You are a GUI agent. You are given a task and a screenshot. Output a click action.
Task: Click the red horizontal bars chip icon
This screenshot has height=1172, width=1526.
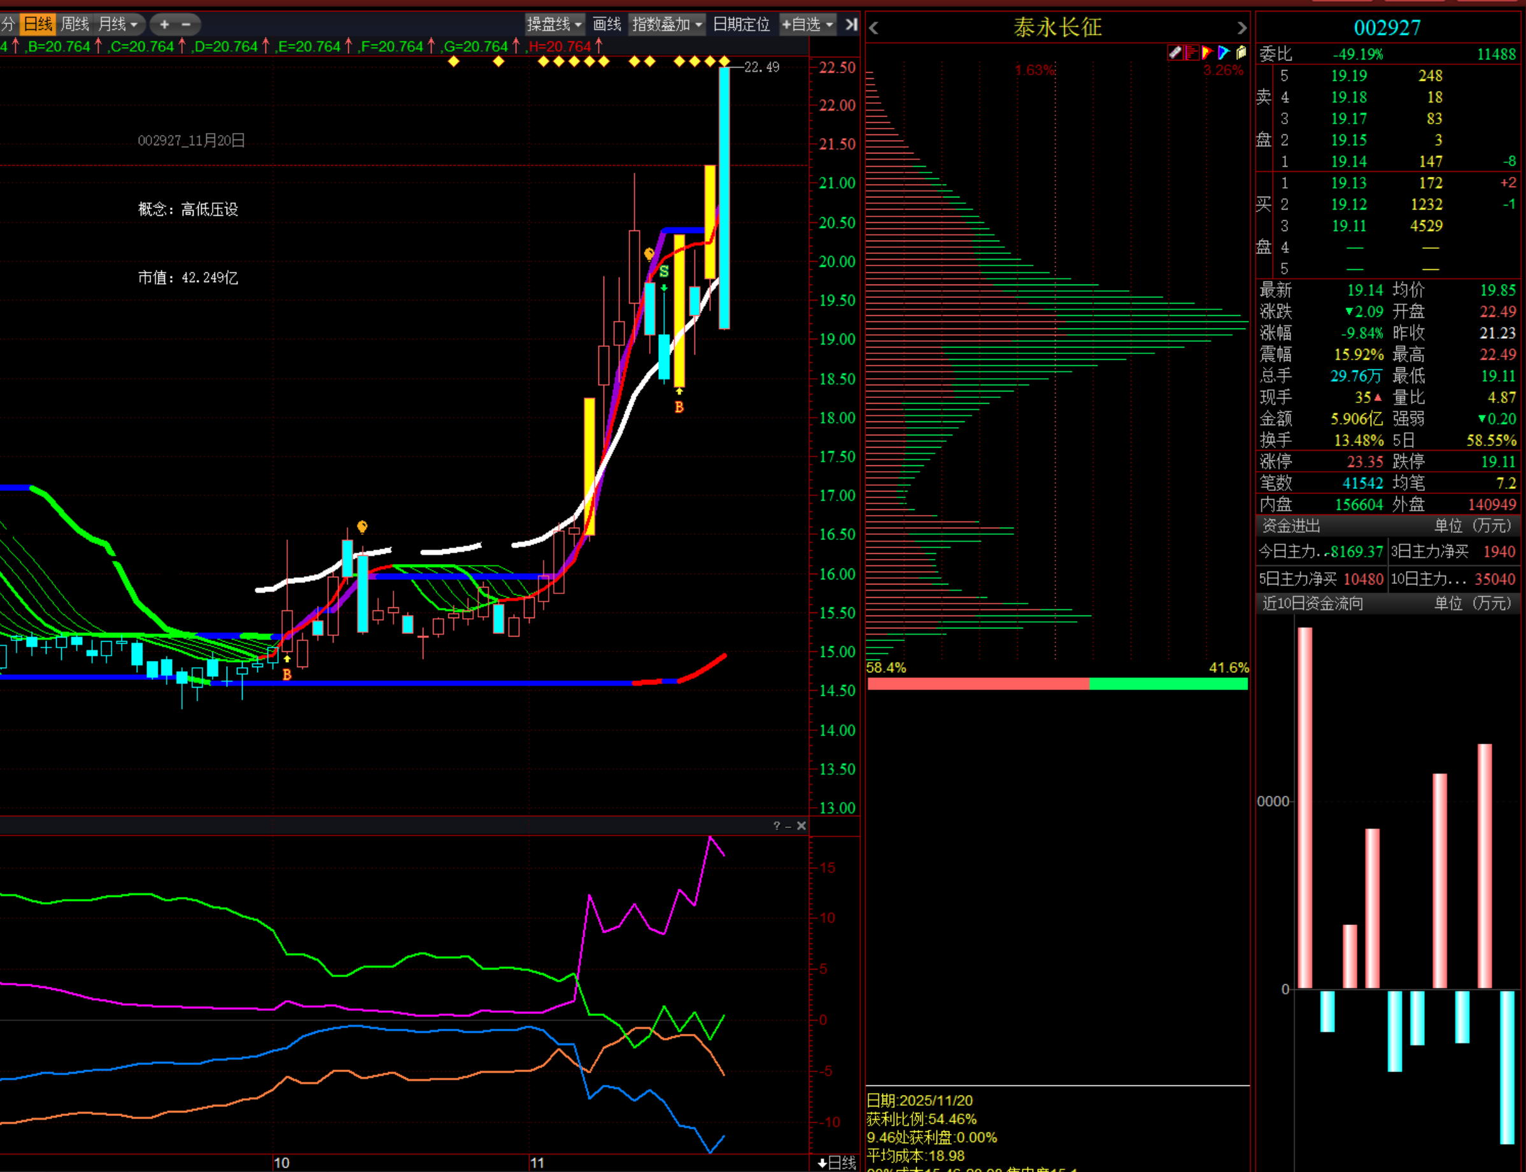pyautogui.click(x=1191, y=52)
